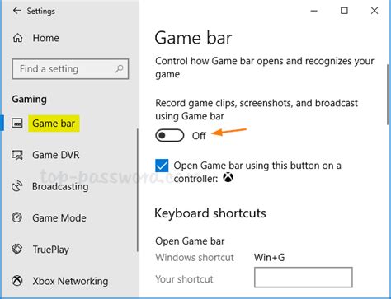Click the Open Game bar label
Viewport: 391px width, 299px height.
[x=190, y=241]
